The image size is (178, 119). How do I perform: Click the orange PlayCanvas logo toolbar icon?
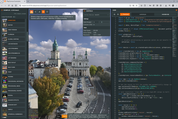[32, 12]
